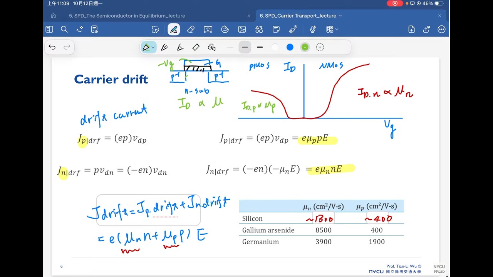Viewport: 493px width, 277px height.
Task: Select the medium stroke width
Action: click(x=245, y=47)
